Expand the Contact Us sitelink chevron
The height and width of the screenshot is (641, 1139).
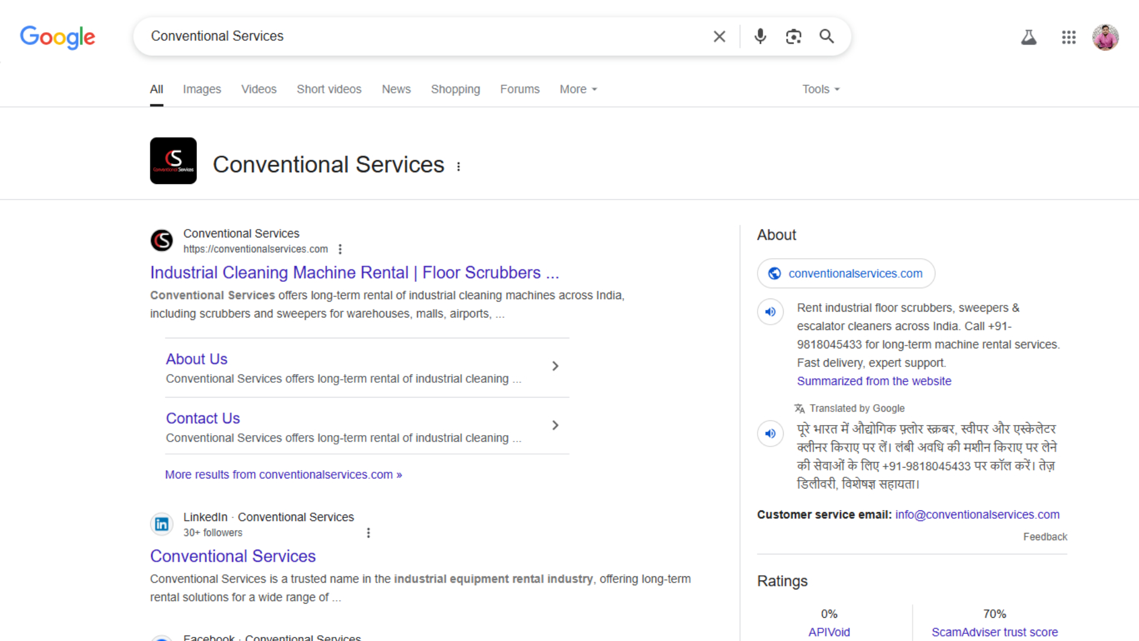click(x=555, y=426)
